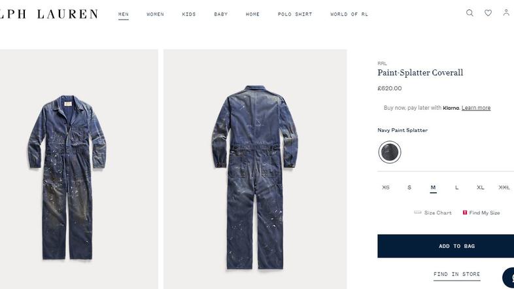Open the back view coverall image
The height and width of the screenshot is (289, 514).
[x=255, y=169]
